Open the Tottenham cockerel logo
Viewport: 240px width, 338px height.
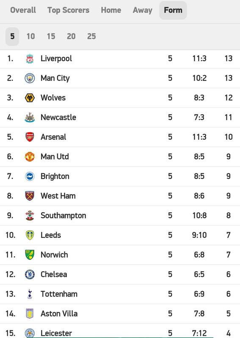click(30, 294)
